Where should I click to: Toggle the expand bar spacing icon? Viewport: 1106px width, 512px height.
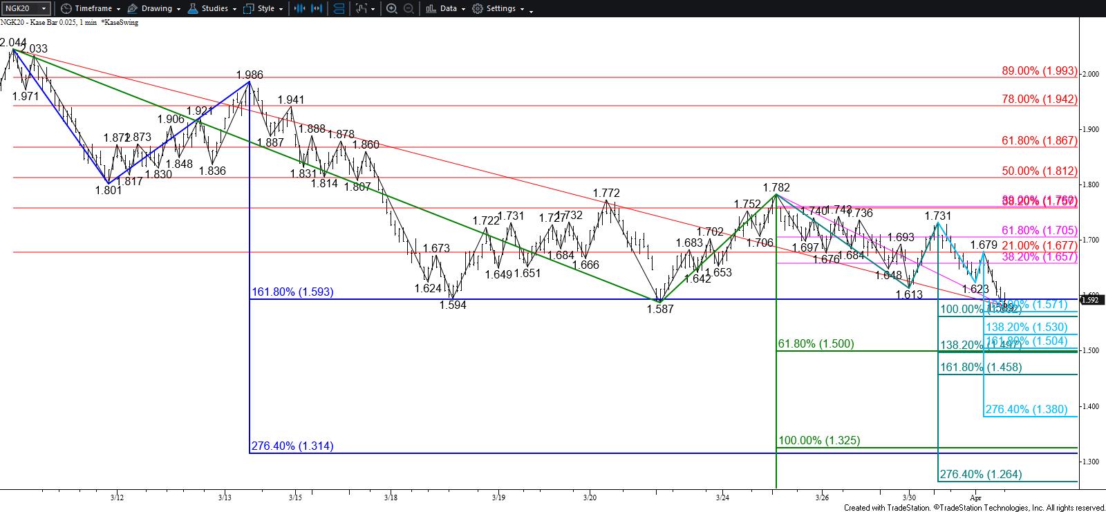(x=317, y=8)
